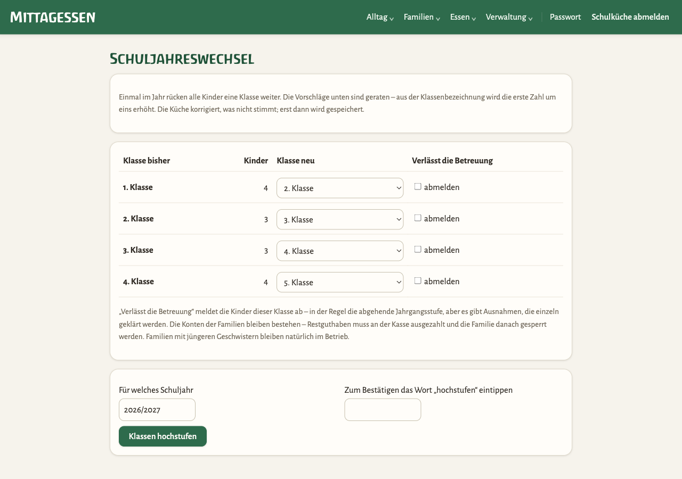Screen dimensions: 682x479
Task: Click the 3. Klasse row label
Action: pos(138,250)
